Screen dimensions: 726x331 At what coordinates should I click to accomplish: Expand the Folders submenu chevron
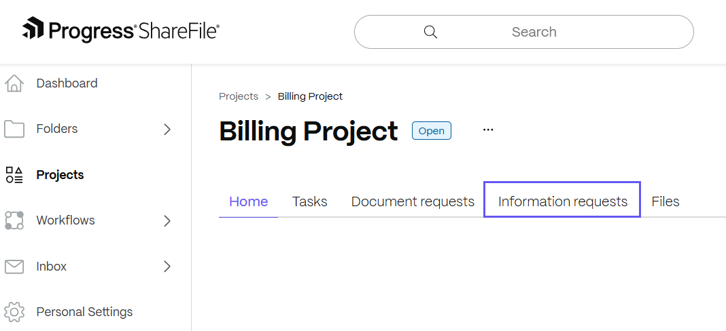pos(167,129)
